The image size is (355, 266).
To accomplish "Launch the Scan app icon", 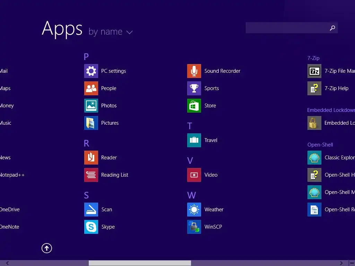I will coord(91,210).
